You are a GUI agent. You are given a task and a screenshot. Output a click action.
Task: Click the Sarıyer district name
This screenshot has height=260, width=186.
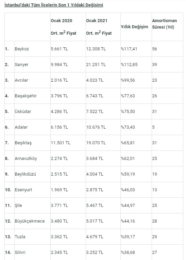(21, 65)
